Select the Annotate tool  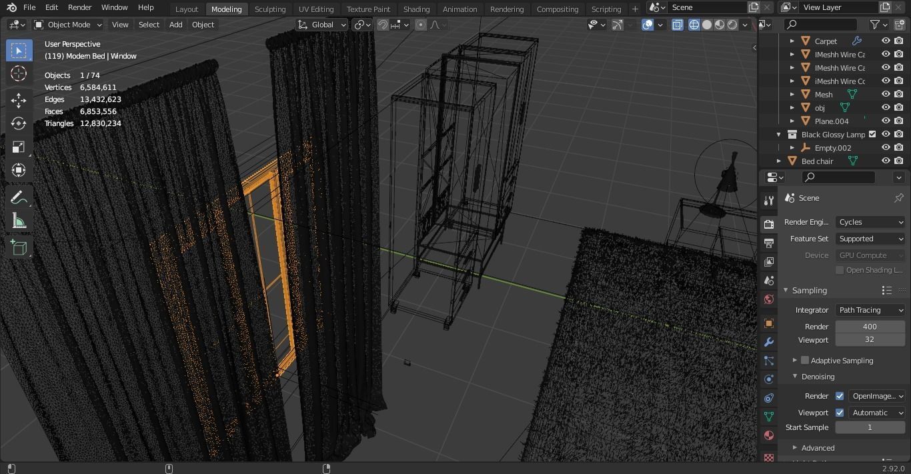click(x=19, y=197)
